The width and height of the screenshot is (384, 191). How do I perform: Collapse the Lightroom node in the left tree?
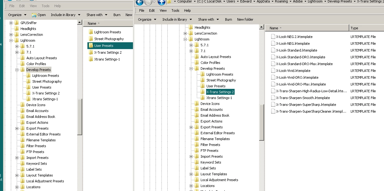point(11,40)
